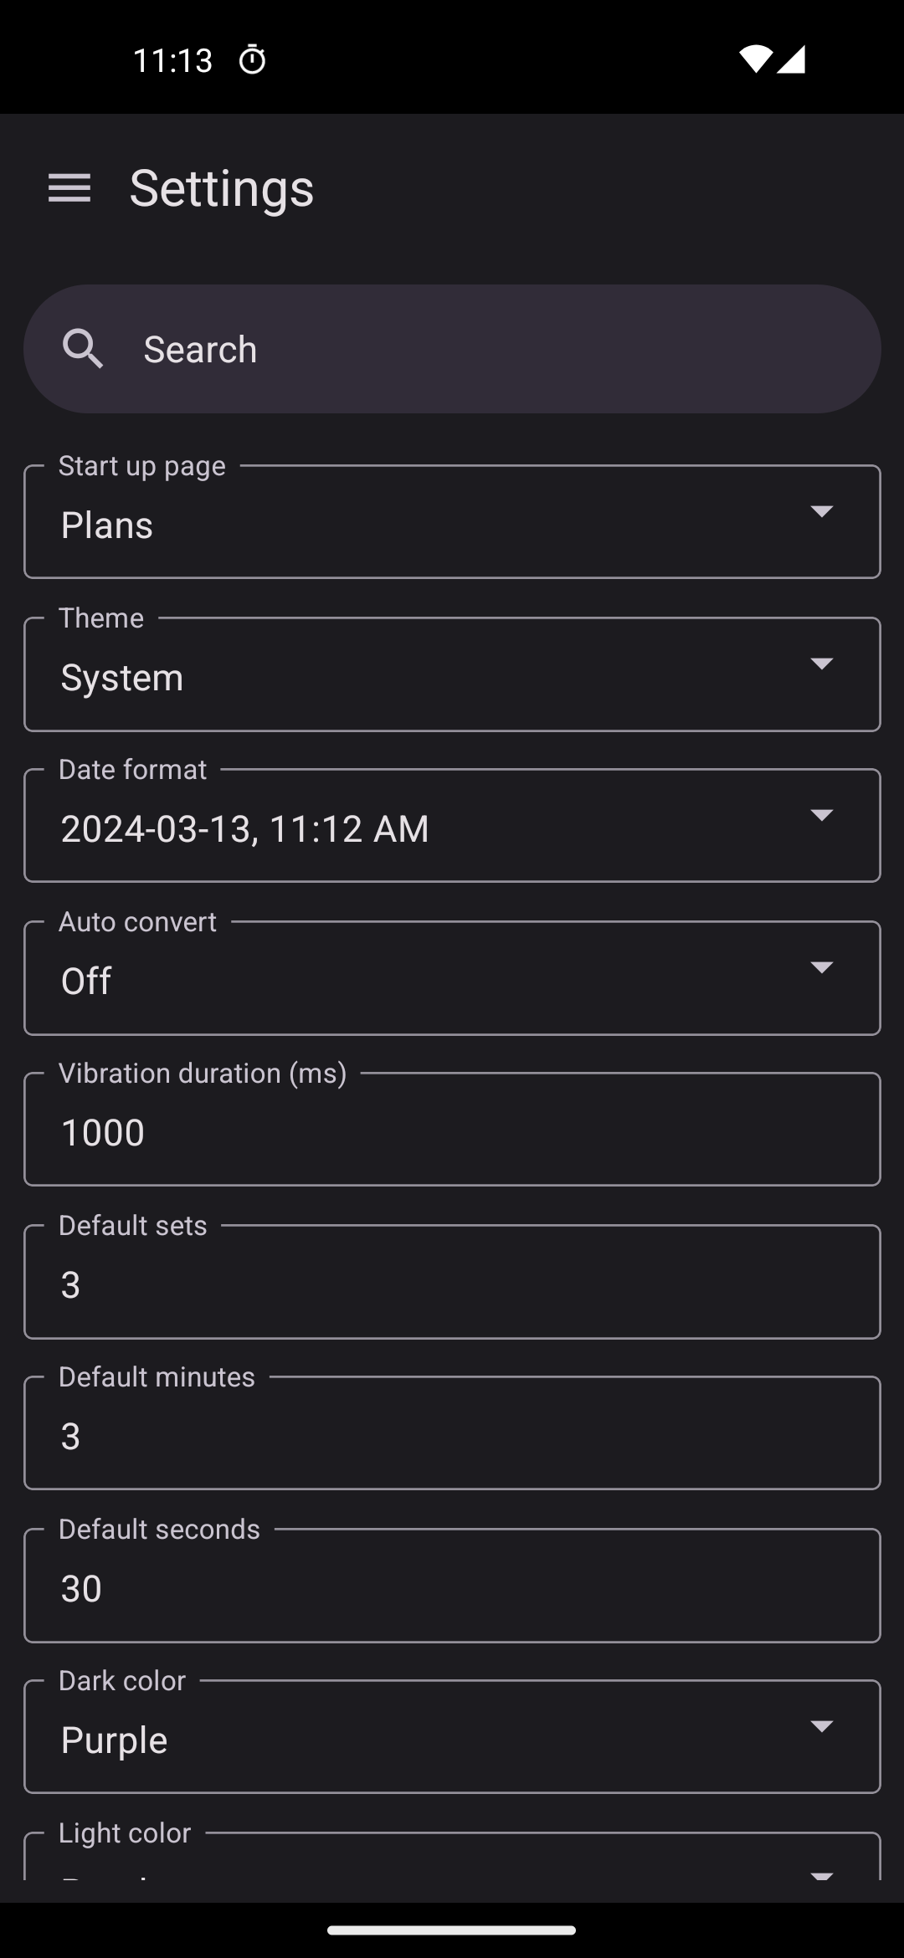Screen dimensions: 904x1958
Task: Tap the cellular signal icon
Action: pyautogui.click(x=791, y=59)
